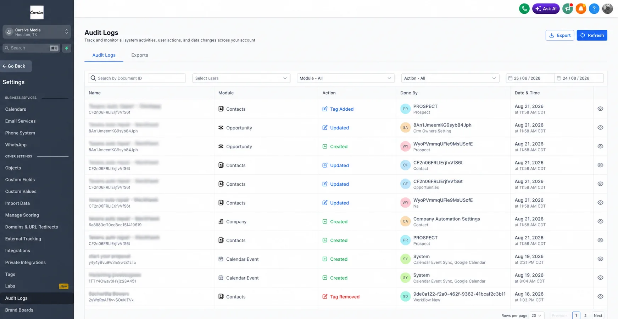
Task: Click the sidebar Search field
Action: click(31, 48)
